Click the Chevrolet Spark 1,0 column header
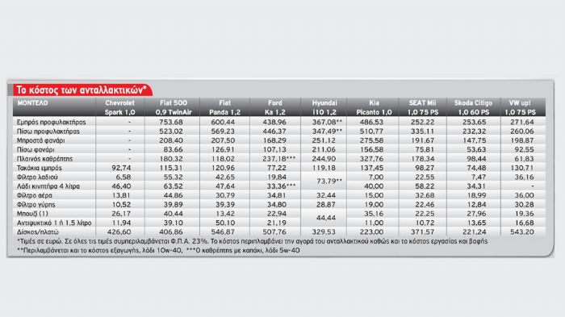 tap(119, 107)
